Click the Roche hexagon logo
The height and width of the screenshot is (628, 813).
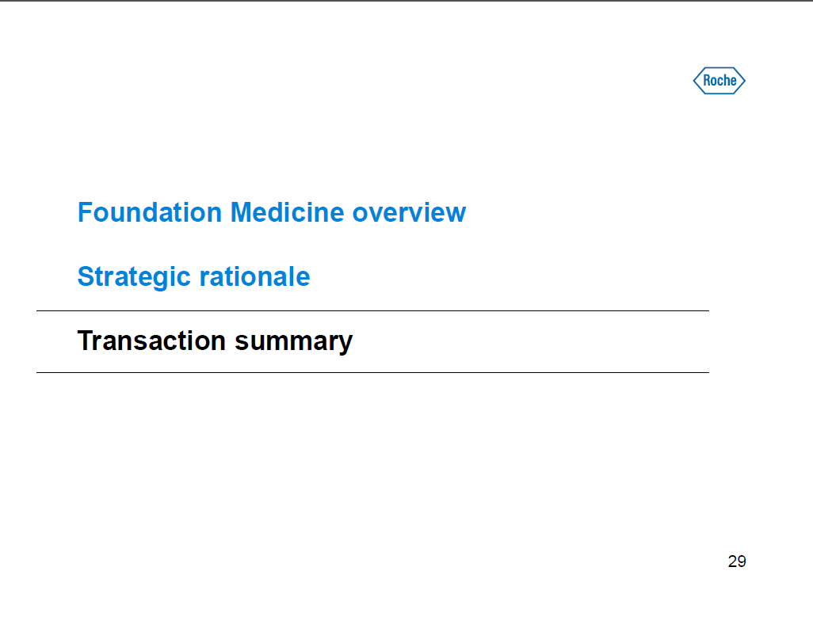[719, 81]
